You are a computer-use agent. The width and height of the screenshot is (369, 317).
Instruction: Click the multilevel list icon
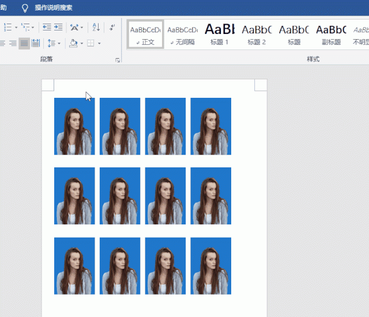click(x=25, y=27)
